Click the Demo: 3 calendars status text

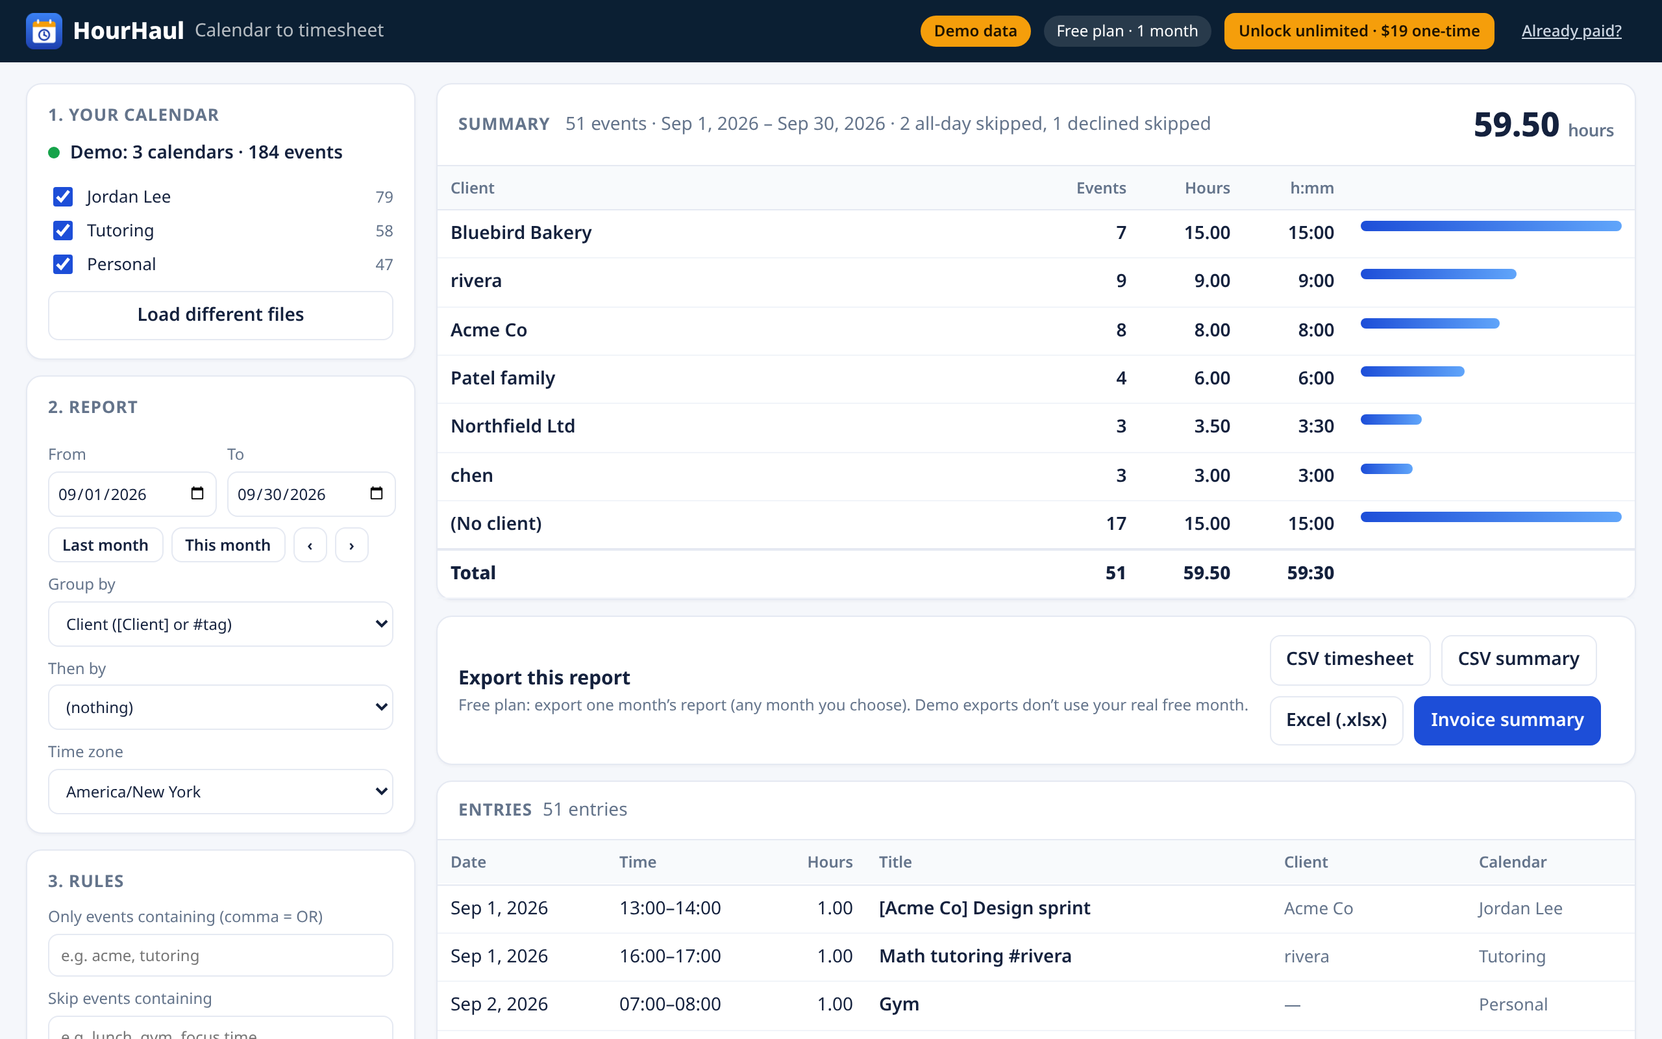click(206, 152)
